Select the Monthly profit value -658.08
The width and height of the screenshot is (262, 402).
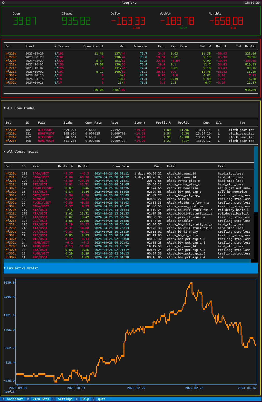pyautogui.click(x=226, y=21)
